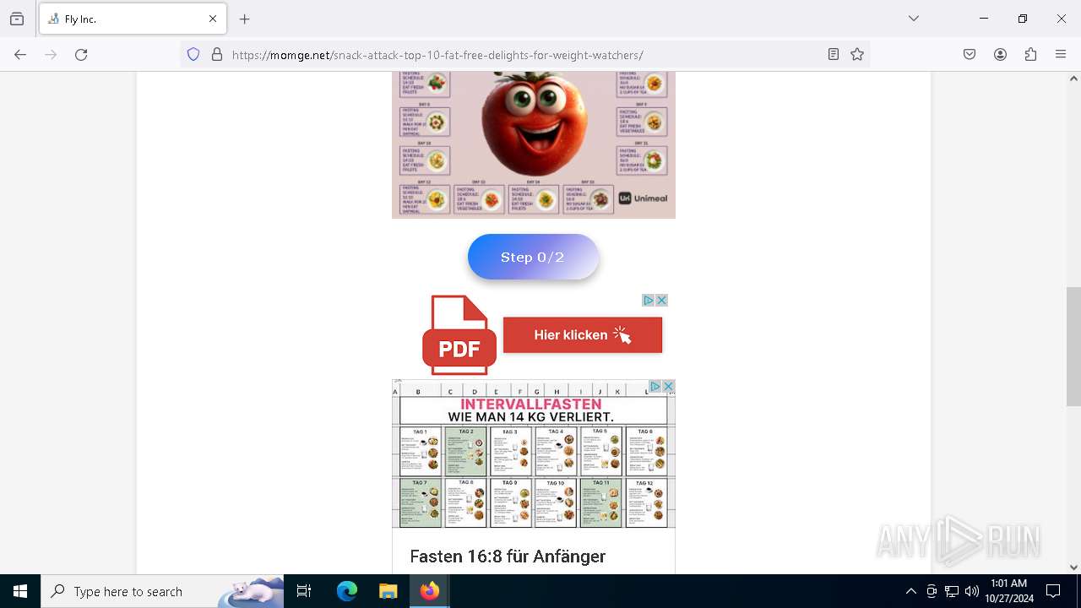
Task: Close the Fly Inc. tab
Action: point(213,19)
